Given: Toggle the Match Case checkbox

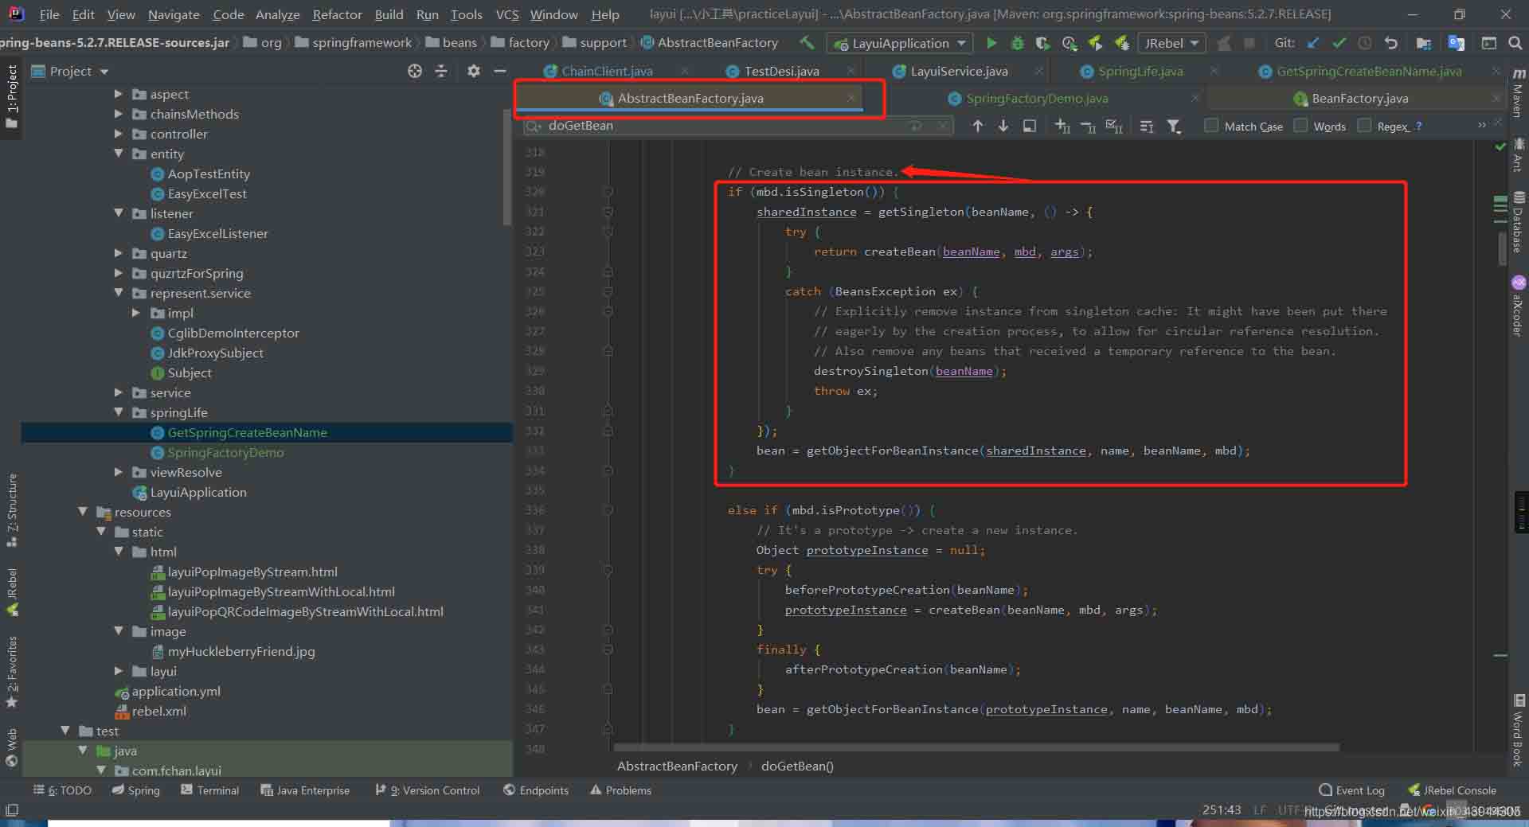Looking at the screenshot, I should (x=1211, y=126).
